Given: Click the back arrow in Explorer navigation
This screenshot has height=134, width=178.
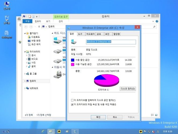Looking at the screenshot, I should (26, 27).
